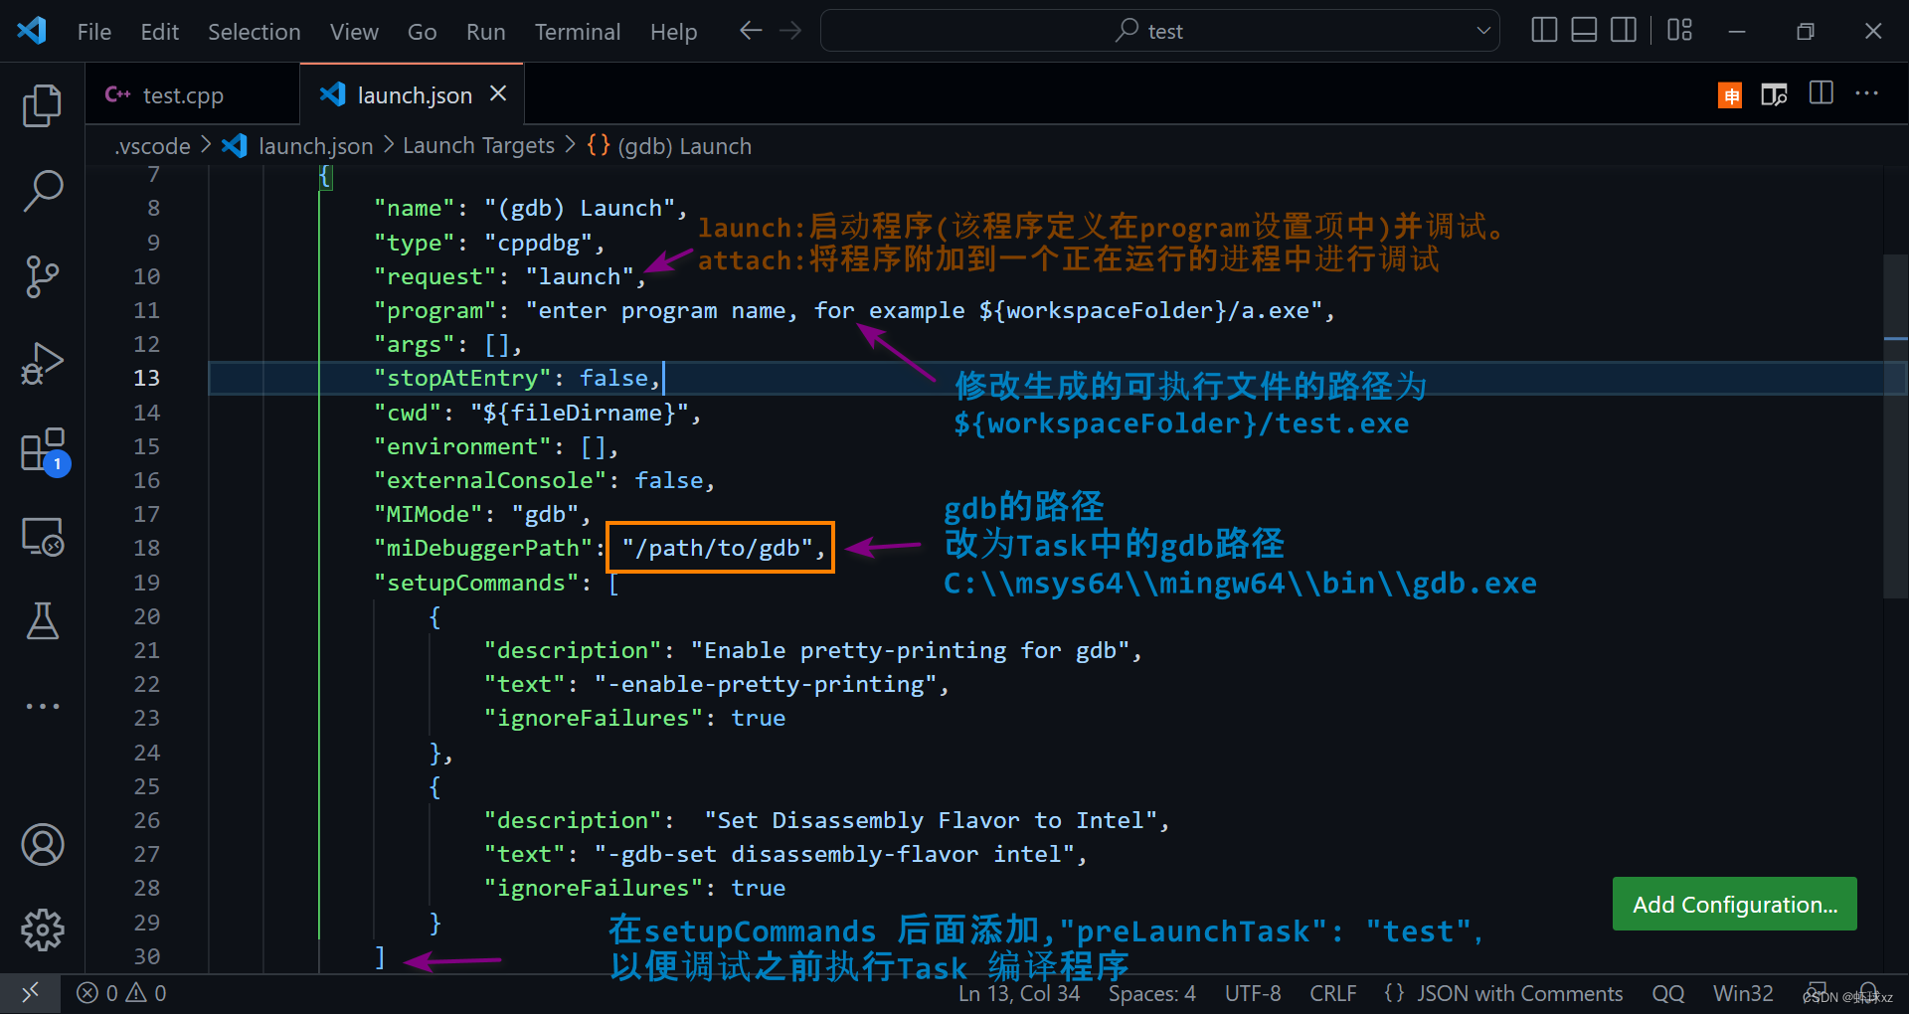Viewport: 1909px width, 1014px height.
Task: Click the "${fileDirname}" value
Action: pos(579,413)
